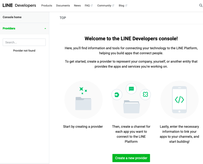Click the 'Lastly, enter the necessary' caption
The image size is (203, 164).
click(x=179, y=134)
